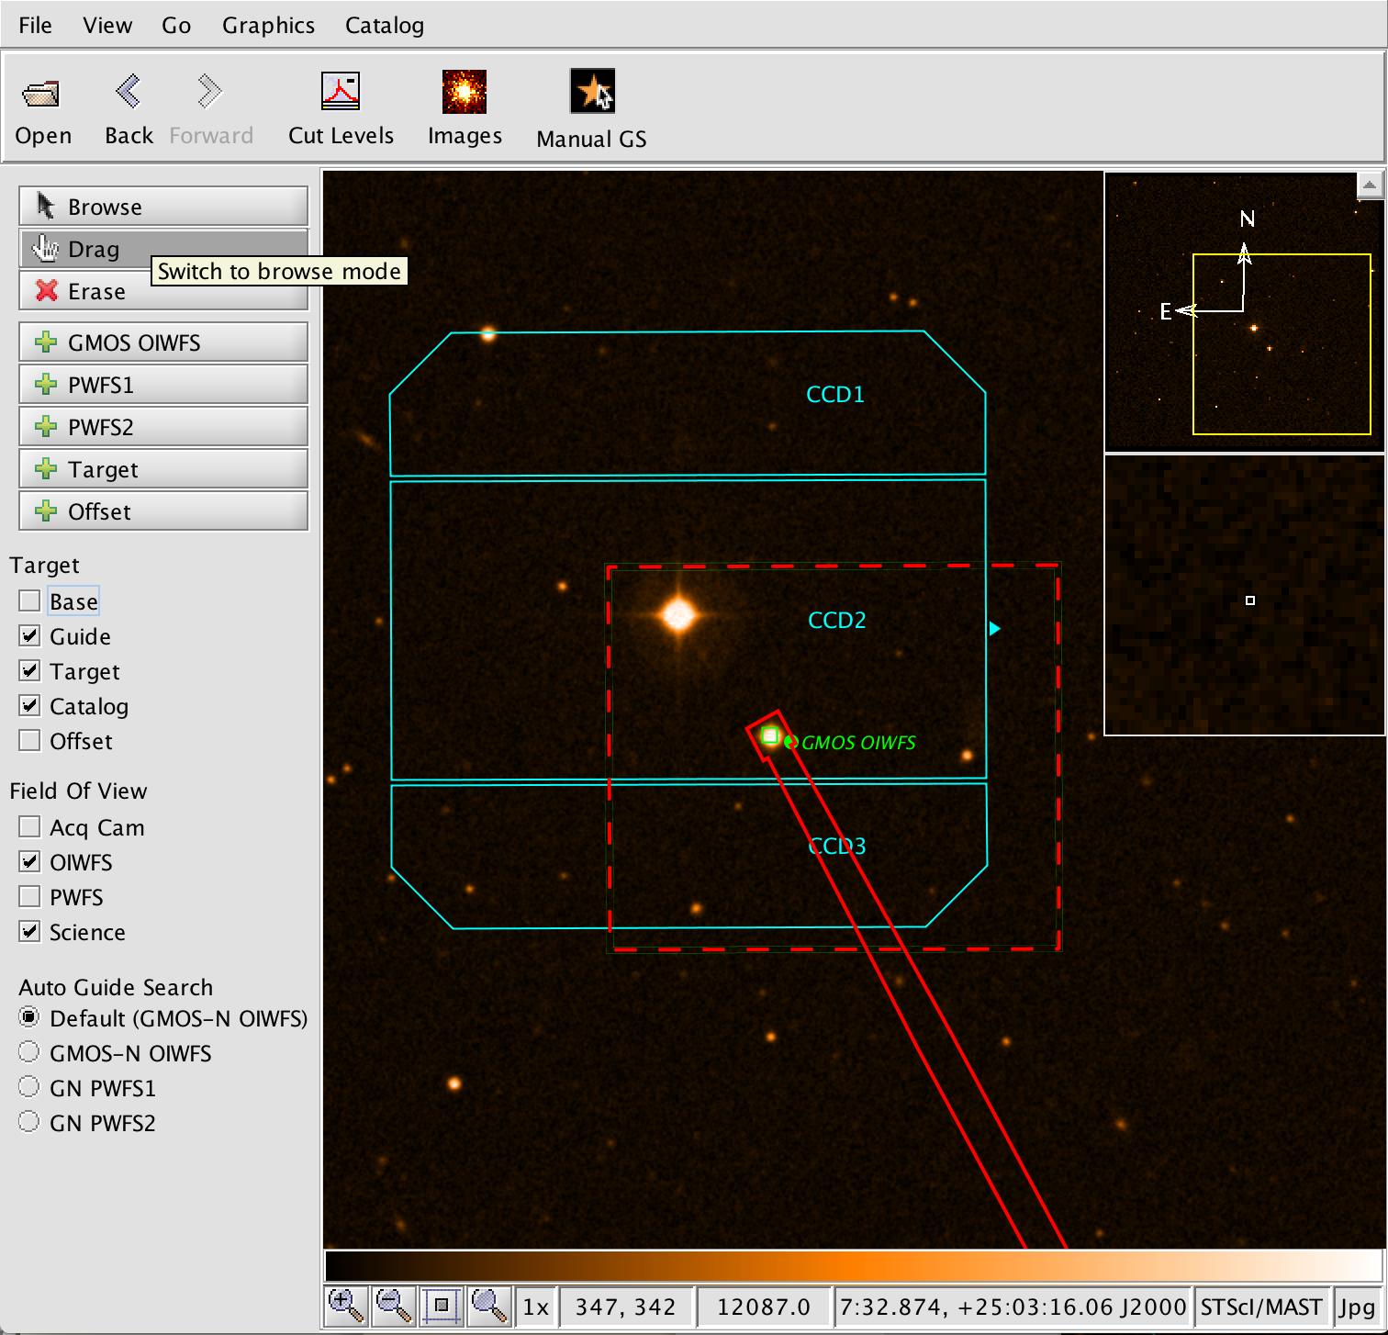1388x1335 pixels.
Task: Click the CCD1 label on the image
Action: (835, 394)
